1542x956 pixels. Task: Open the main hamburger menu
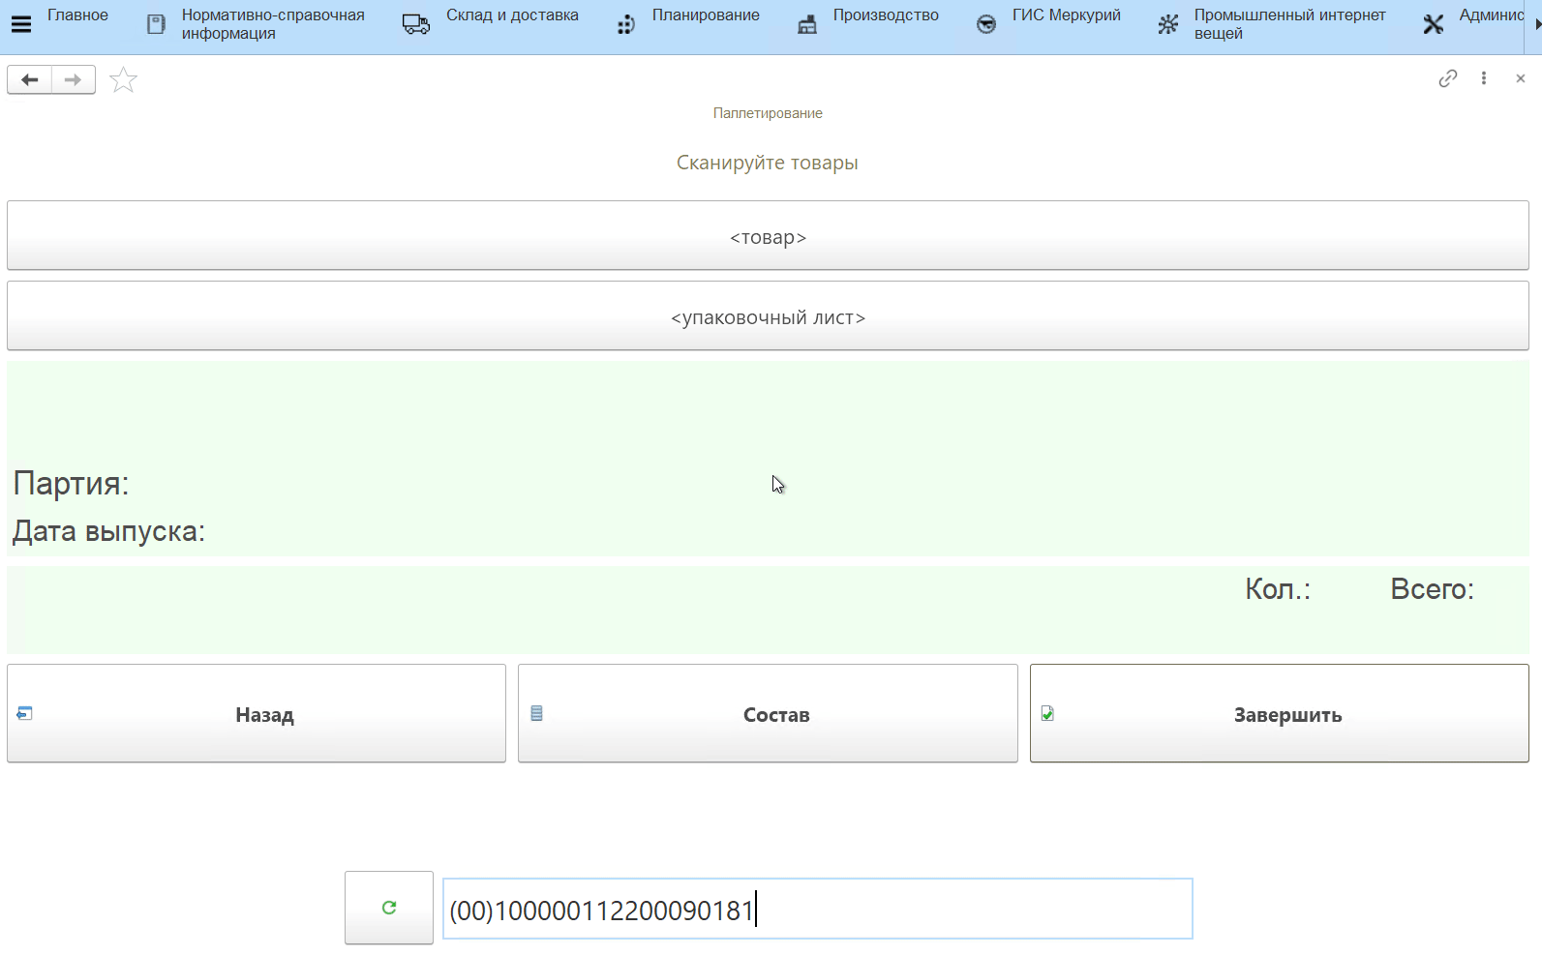point(20,24)
